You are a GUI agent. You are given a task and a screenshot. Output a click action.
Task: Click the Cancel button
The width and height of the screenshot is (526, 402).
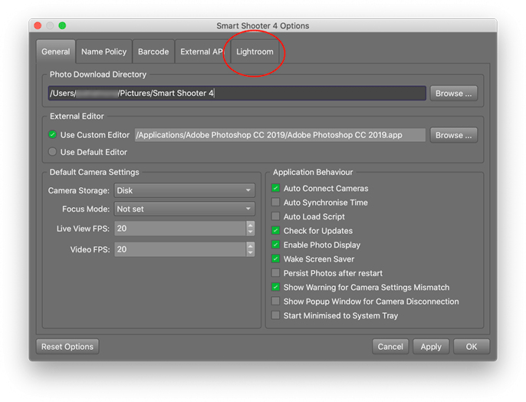[390, 347]
